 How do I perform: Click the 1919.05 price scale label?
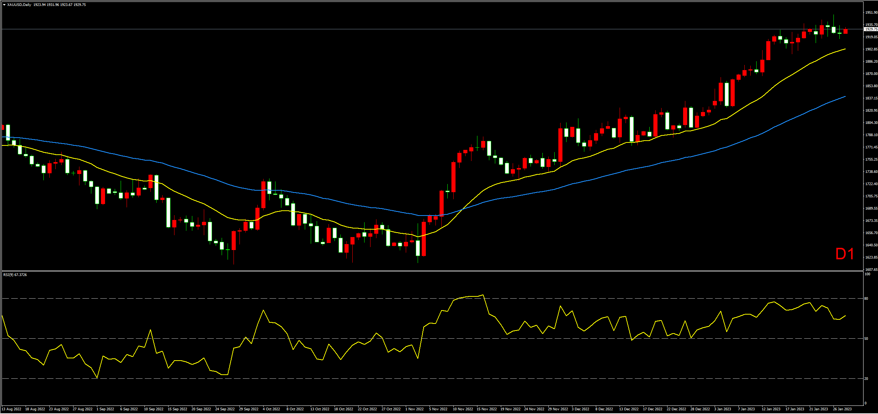tap(871, 37)
